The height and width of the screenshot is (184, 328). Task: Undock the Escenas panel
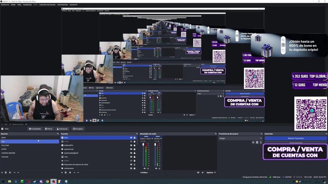58,134
